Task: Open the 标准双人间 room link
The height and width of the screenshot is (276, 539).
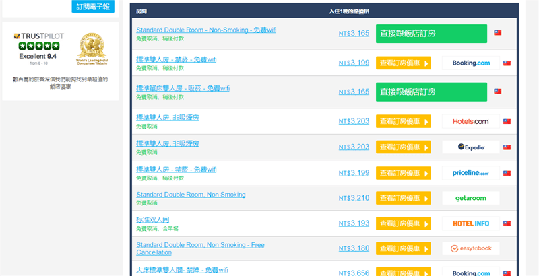Action: (154, 219)
